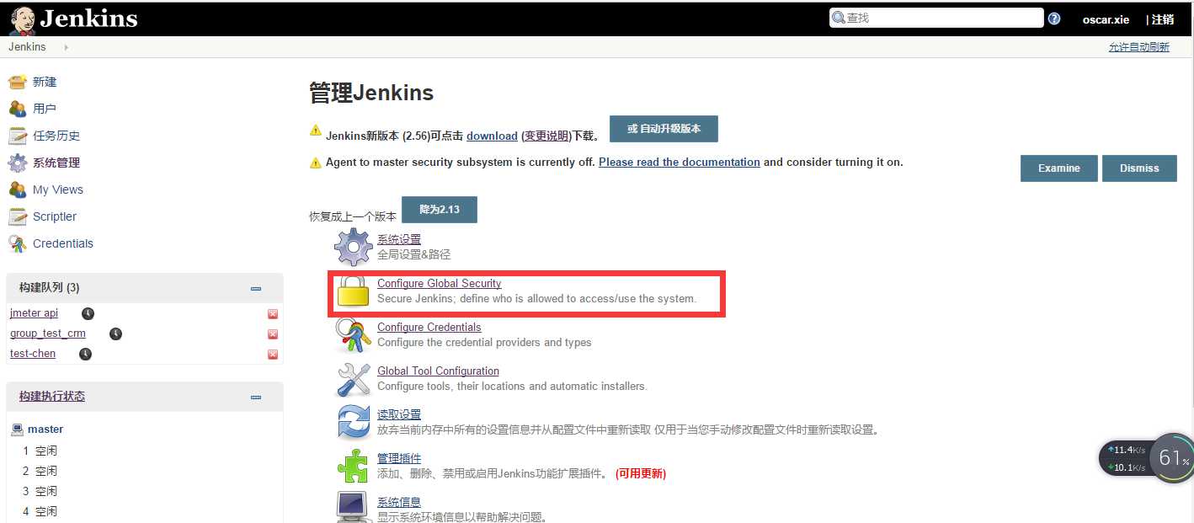Click the network speed 61% overlay widget
This screenshot has width=1194, height=523.
(1145, 459)
